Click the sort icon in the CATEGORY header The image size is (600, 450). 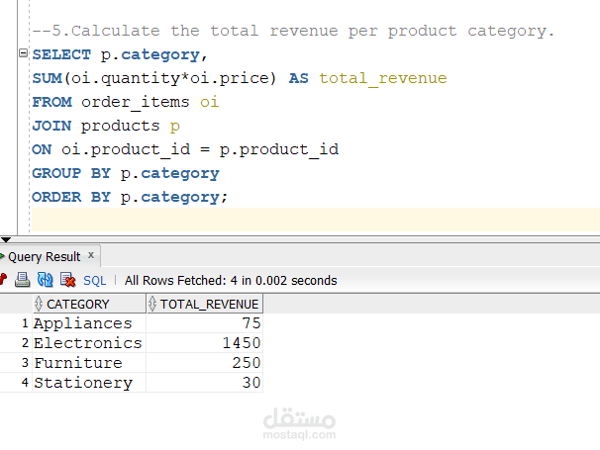point(40,305)
